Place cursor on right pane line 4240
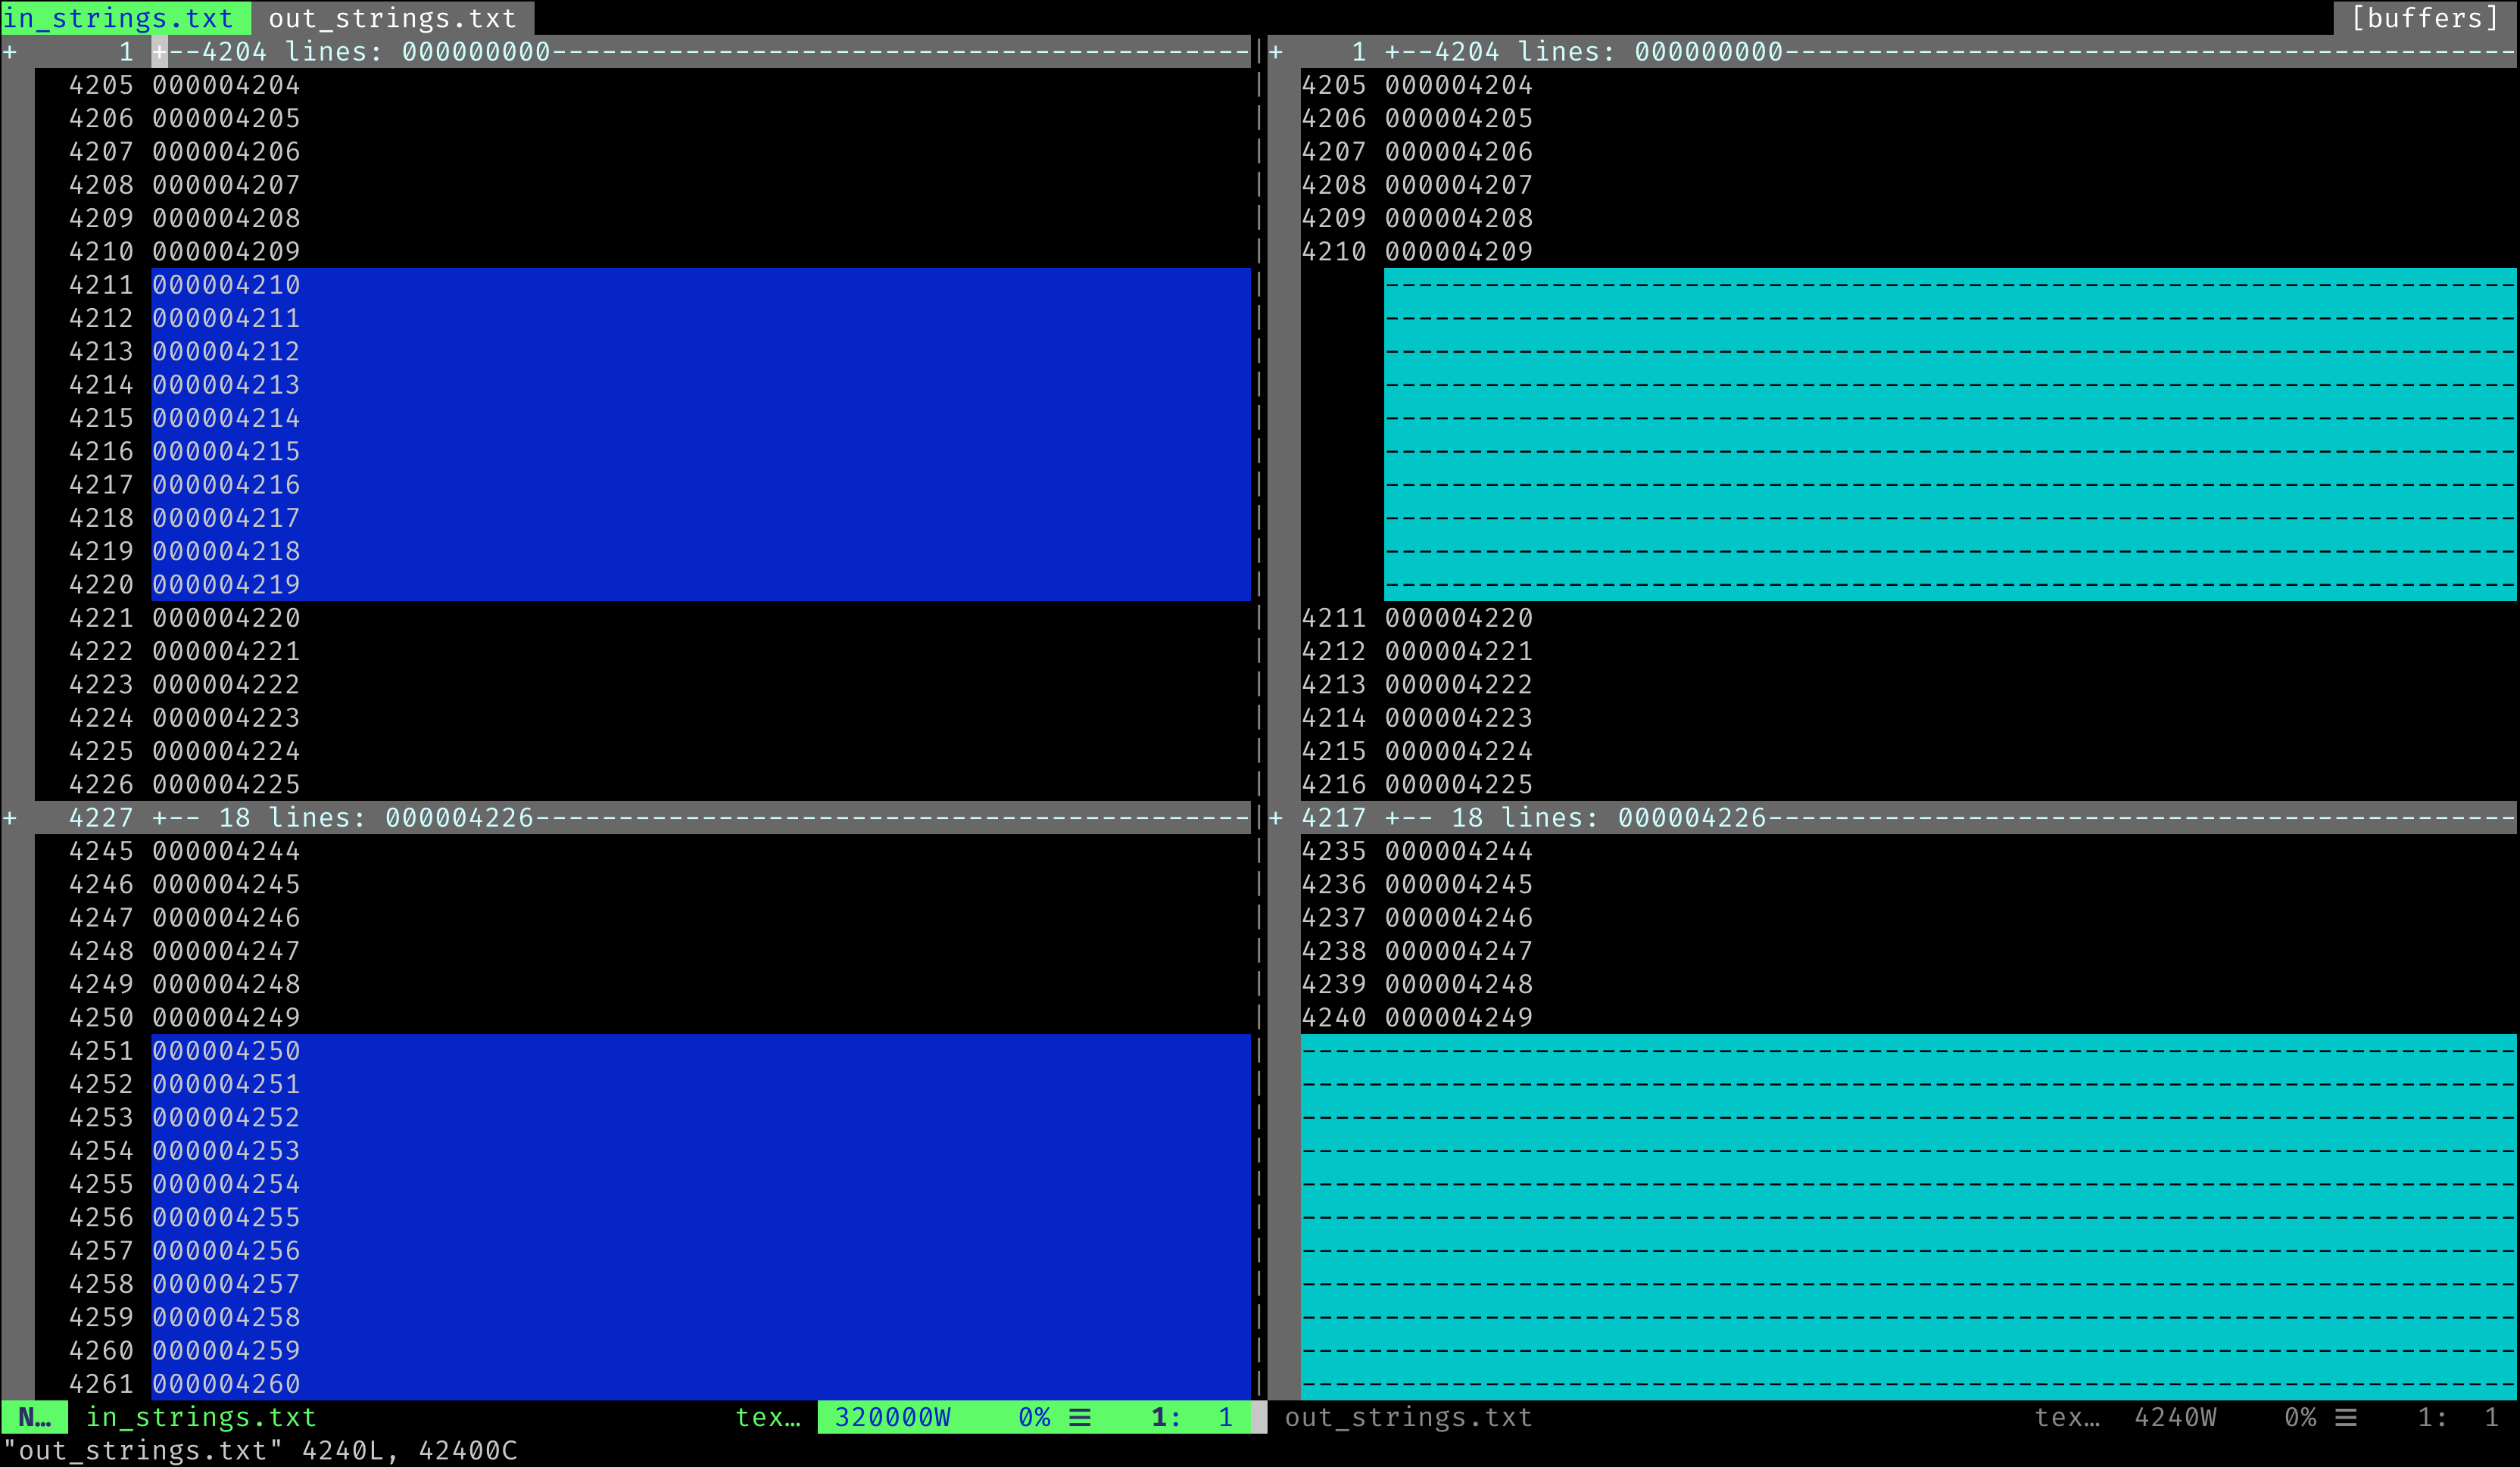The height and width of the screenshot is (1467, 2520). tap(1458, 1018)
